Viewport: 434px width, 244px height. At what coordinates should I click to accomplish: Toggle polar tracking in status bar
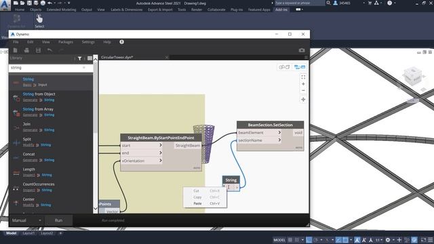point(315,240)
